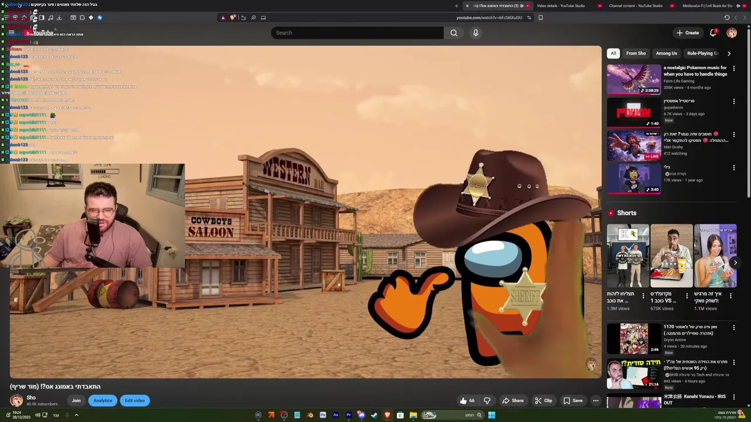Open Microsoft Store from the taskbar
Viewport: 751px width, 422px height.
400,415
